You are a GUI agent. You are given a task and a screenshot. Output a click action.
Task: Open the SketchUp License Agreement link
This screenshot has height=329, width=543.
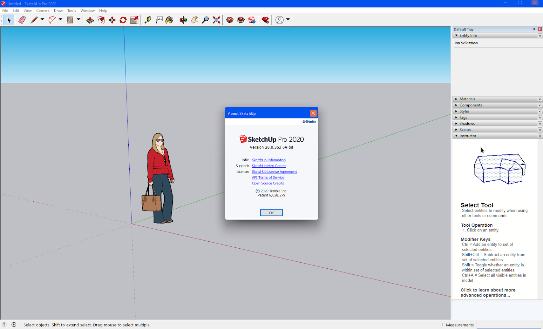point(274,171)
